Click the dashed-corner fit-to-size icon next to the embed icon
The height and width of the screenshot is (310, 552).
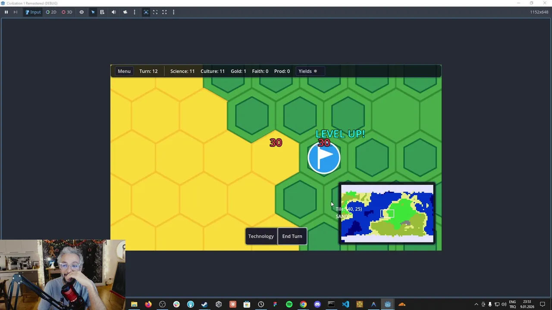(x=155, y=12)
